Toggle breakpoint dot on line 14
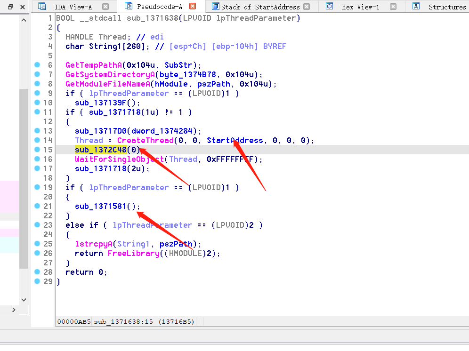 point(37,140)
